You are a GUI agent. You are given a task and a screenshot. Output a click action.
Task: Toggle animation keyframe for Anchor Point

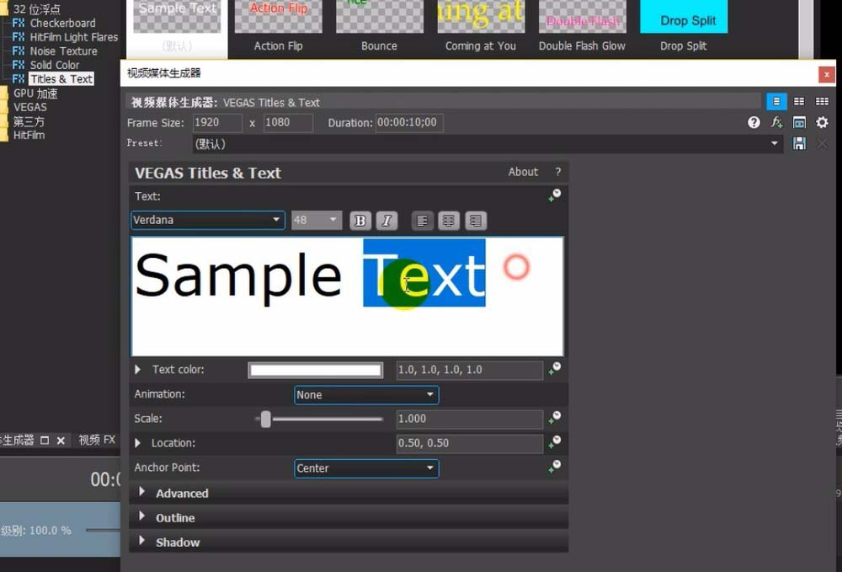555,466
